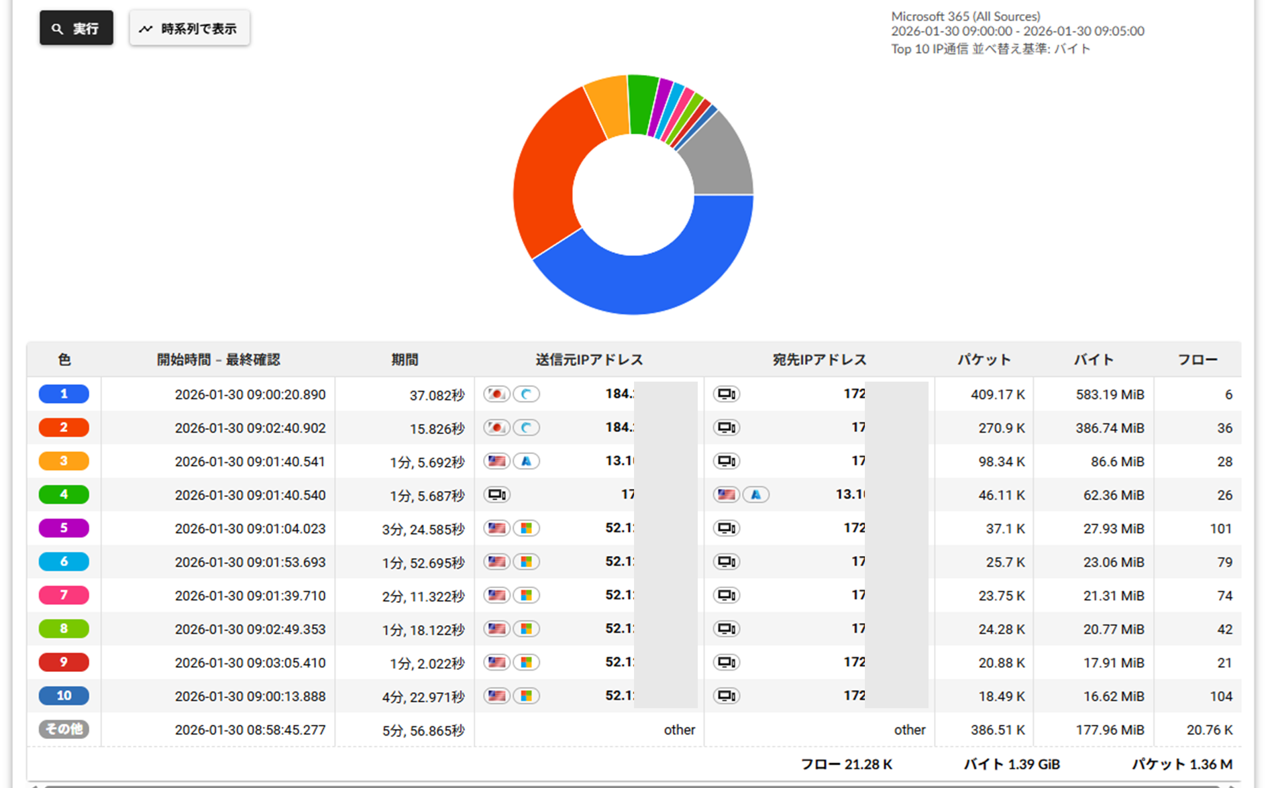This screenshot has width=1268, height=788.
Task: Click the 実行 search button
Action: coord(76,28)
